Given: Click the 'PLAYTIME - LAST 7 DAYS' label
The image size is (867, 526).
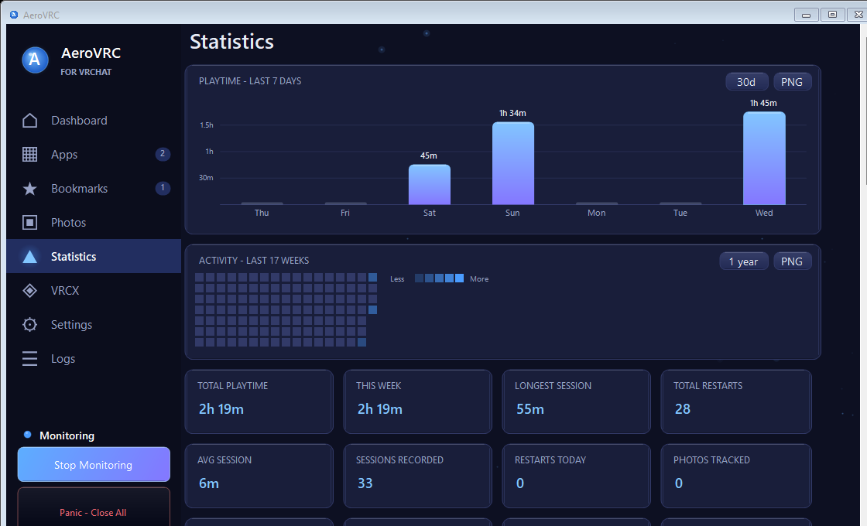Looking at the screenshot, I should pos(250,81).
